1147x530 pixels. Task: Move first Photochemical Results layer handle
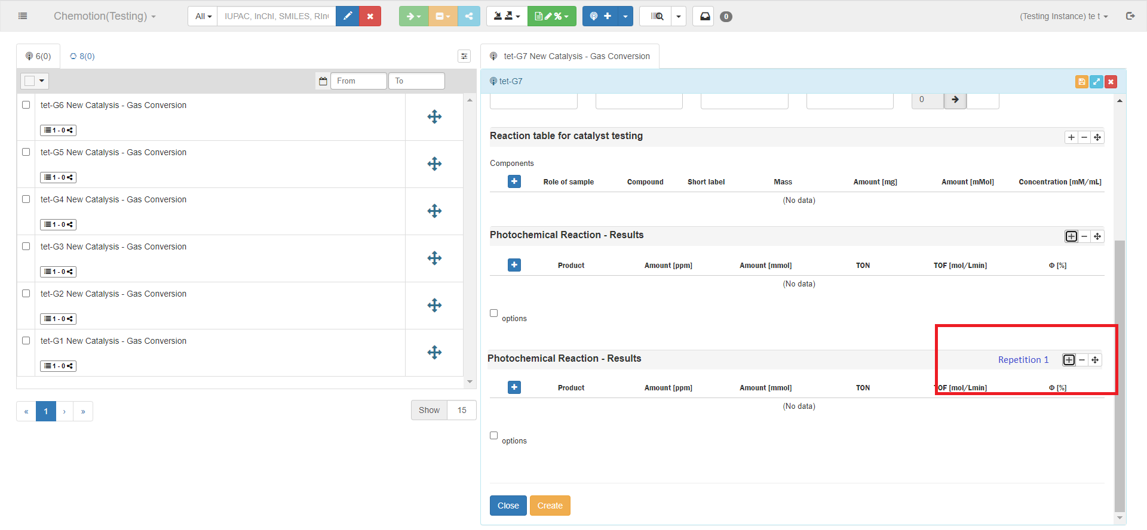tap(1097, 236)
